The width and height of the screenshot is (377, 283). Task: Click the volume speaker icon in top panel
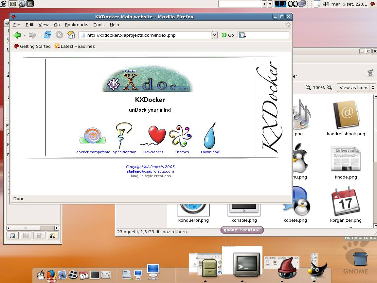point(325,4)
